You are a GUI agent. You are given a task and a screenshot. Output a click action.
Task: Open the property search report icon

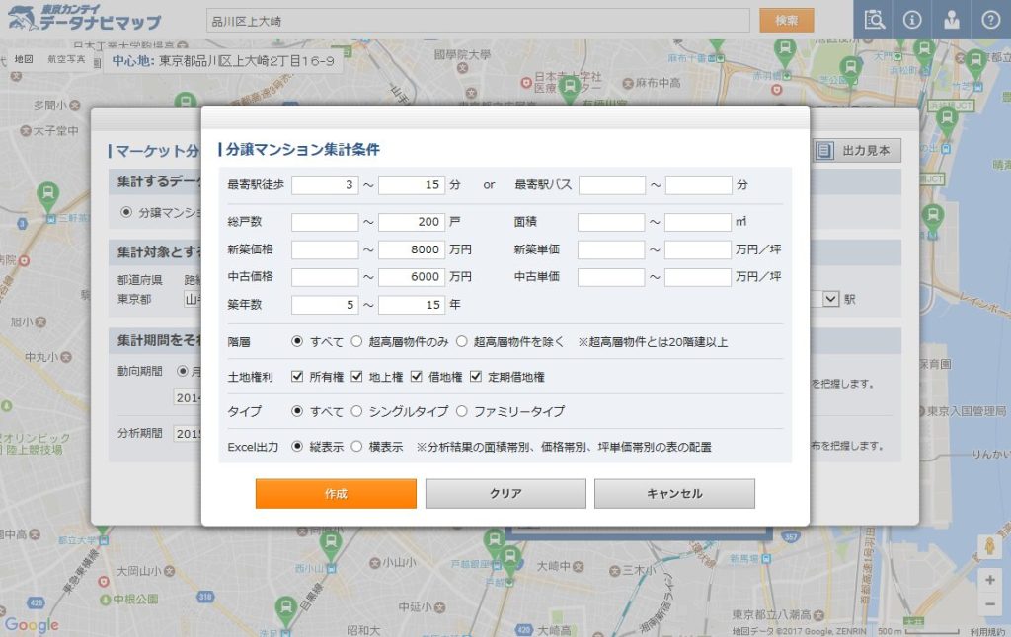click(874, 20)
